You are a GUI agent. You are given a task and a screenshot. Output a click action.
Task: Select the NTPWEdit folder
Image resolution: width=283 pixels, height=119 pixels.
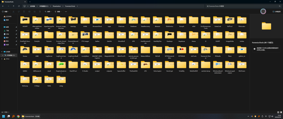point(181,51)
